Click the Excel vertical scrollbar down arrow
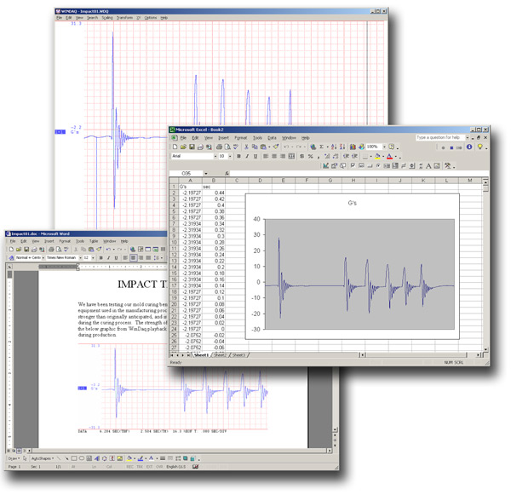The height and width of the screenshot is (495, 511). [x=485, y=349]
